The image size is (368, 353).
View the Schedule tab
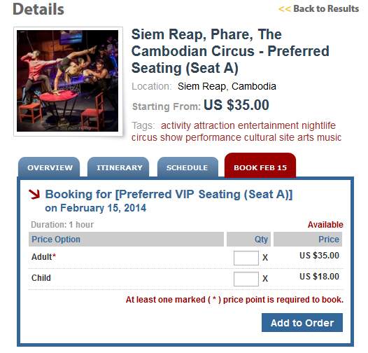(187, 167)
